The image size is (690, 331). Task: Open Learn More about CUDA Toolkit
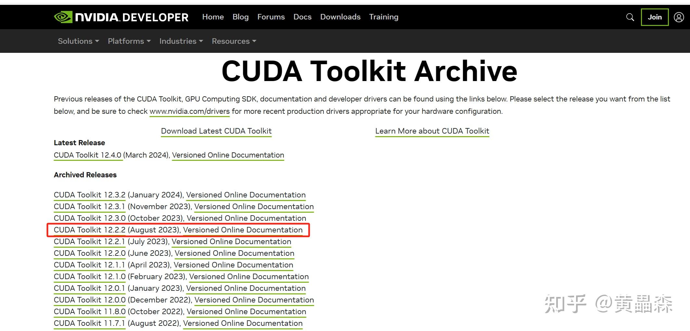(432, 131)
